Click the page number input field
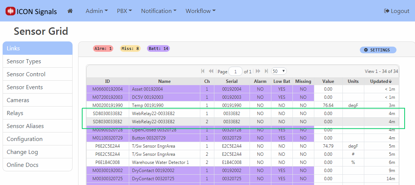This screenshot has height=185, width=415. [235, 71]
